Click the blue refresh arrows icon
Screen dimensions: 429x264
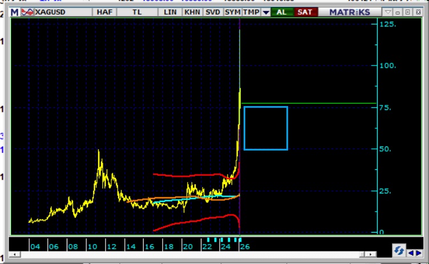(x=398, y=250)
